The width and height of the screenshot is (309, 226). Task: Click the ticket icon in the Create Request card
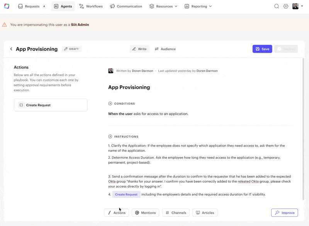[x=21, y=105]
